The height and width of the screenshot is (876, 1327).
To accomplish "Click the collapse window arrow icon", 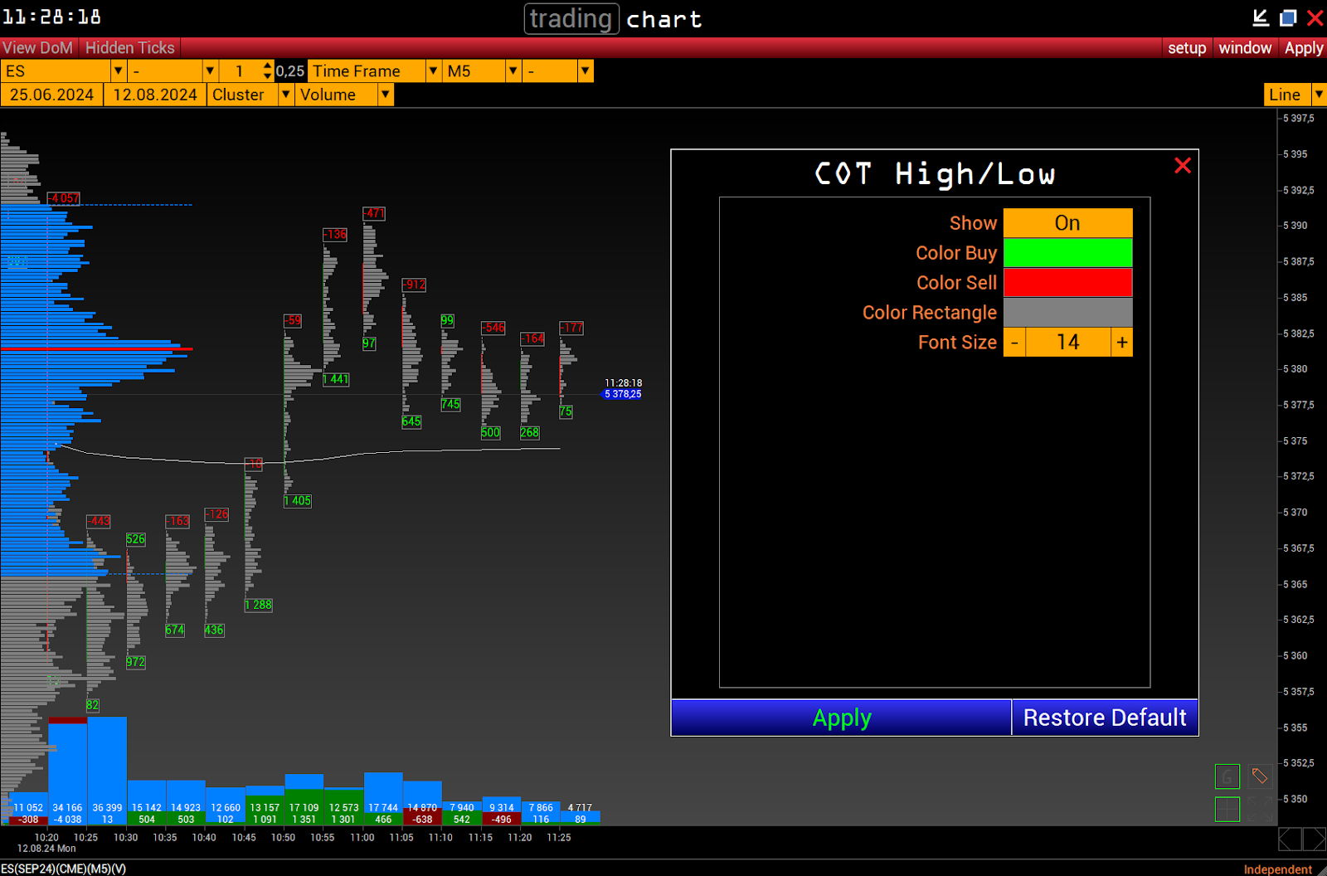I will coord(1261,17).
